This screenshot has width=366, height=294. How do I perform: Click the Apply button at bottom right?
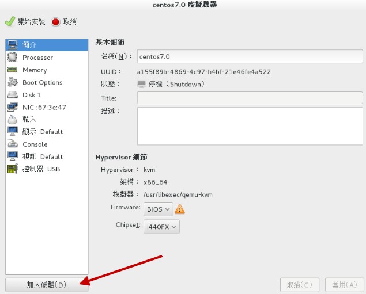343,285
